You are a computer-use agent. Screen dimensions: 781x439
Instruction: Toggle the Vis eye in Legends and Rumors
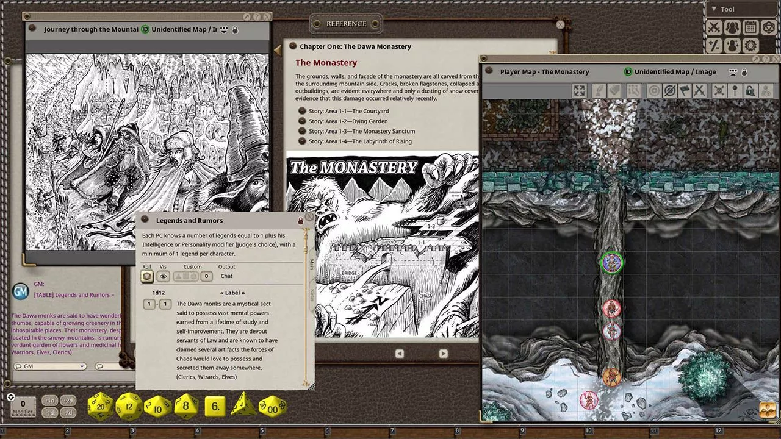[x=163, y=276]
